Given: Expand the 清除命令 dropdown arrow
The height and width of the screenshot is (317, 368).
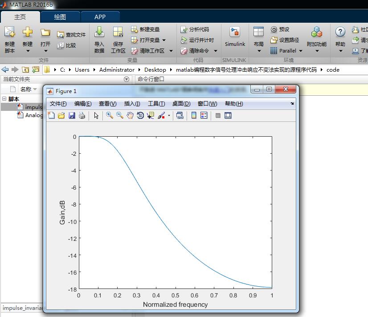Looking at the screenshot, I should [216, 51].
